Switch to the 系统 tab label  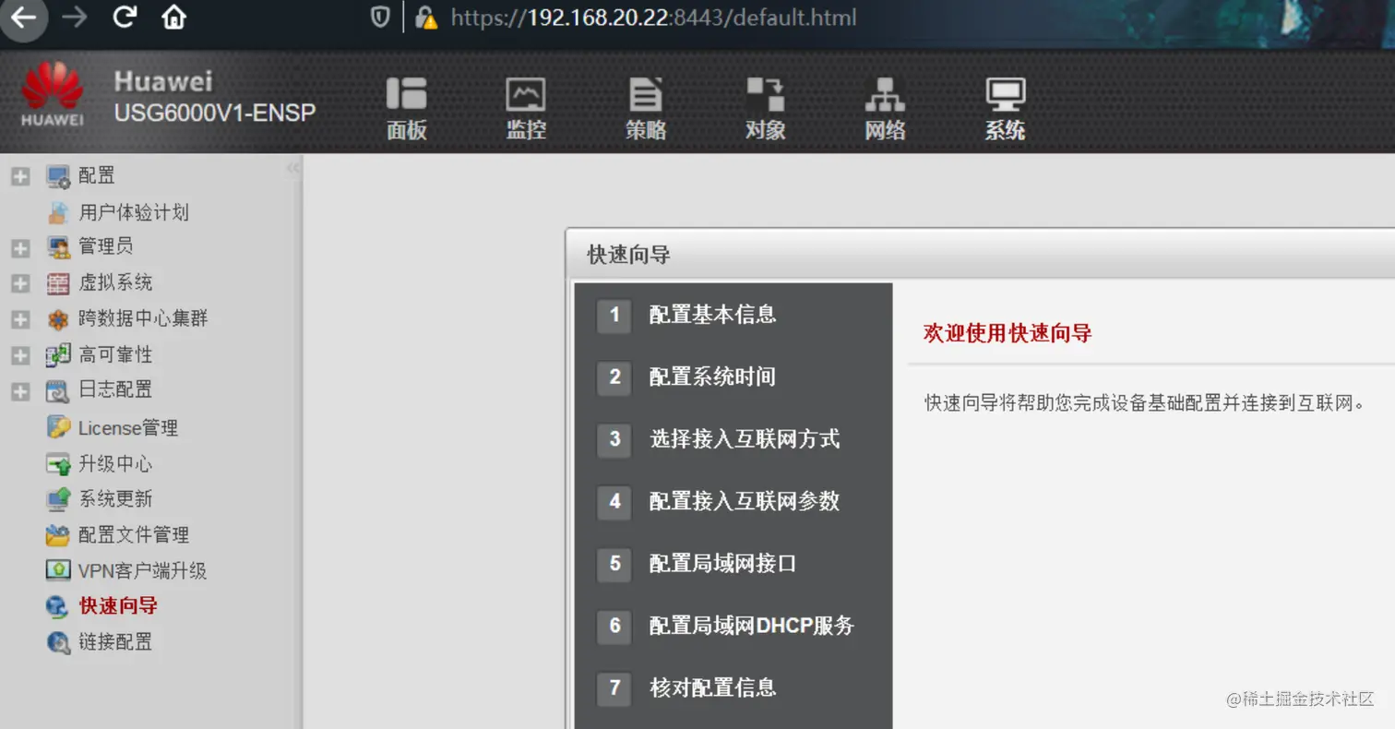point(1005,130)
